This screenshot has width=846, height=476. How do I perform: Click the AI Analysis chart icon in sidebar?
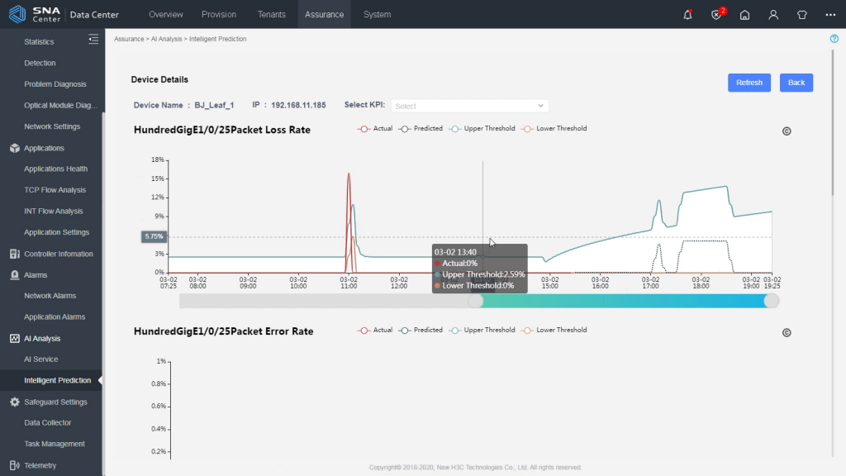click(15, 338)
